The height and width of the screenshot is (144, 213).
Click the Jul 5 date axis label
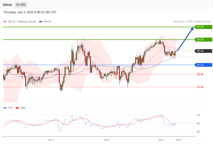(x=178, y=140)
